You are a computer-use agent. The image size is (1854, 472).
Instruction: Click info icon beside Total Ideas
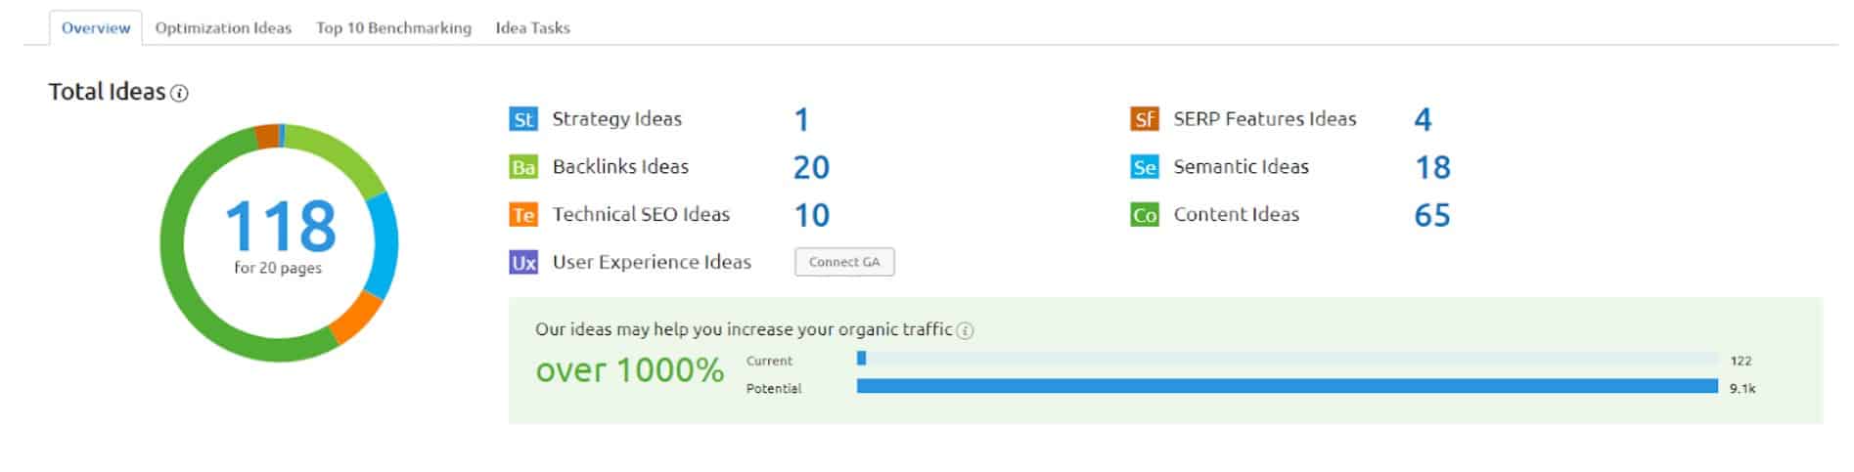(x=179, y=94)
